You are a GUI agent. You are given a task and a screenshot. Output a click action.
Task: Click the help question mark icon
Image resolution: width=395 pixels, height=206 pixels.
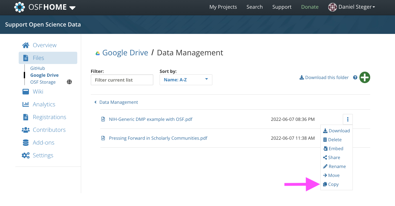coord(355,78)
